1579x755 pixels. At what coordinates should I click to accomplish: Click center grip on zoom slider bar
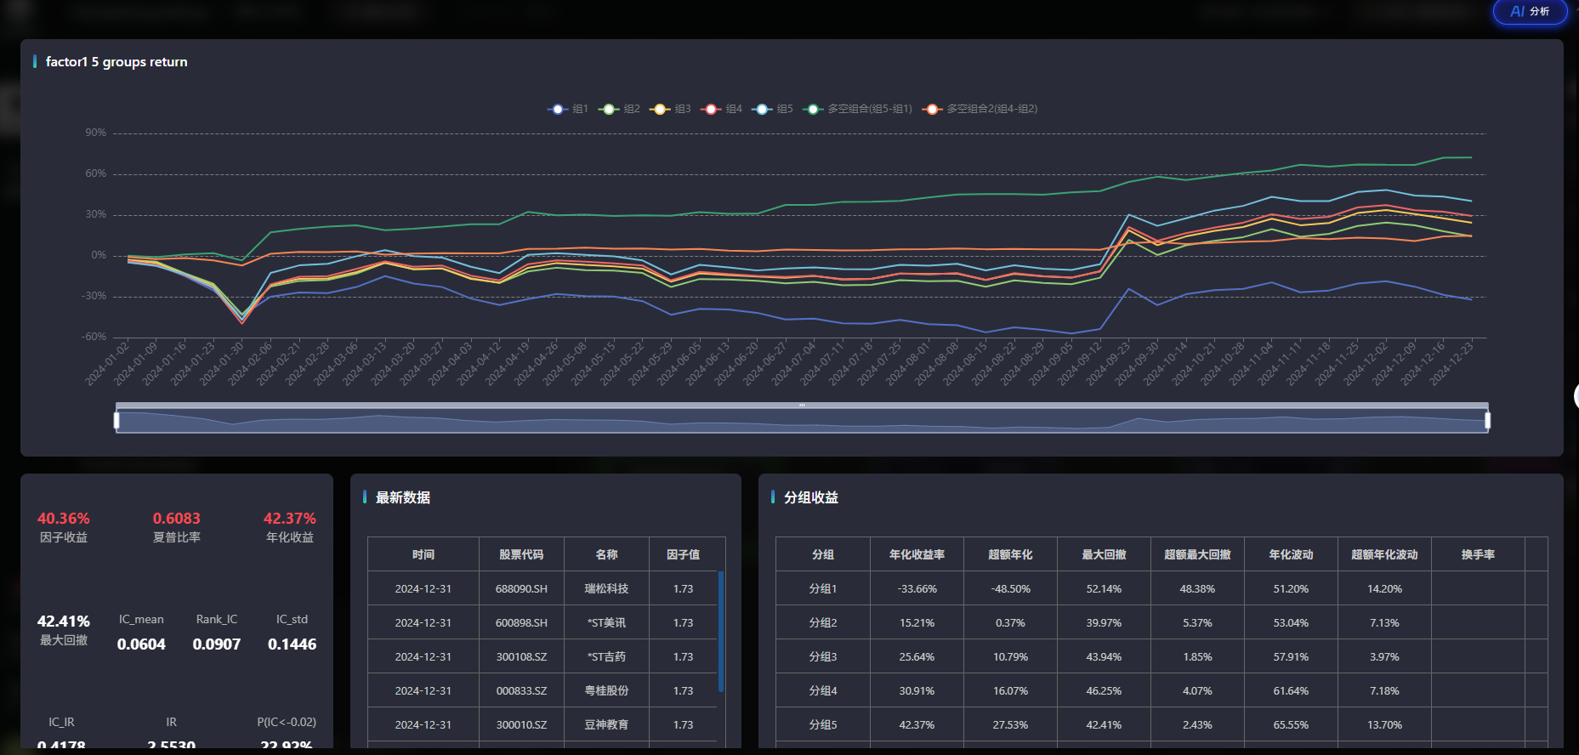[x=802, y=406]
